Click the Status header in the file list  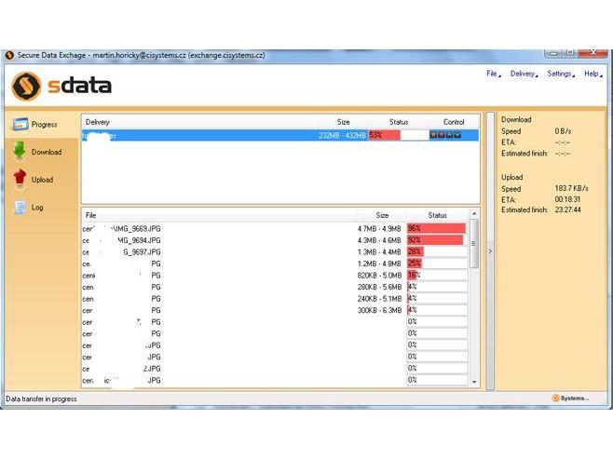(x=437, y=215)
